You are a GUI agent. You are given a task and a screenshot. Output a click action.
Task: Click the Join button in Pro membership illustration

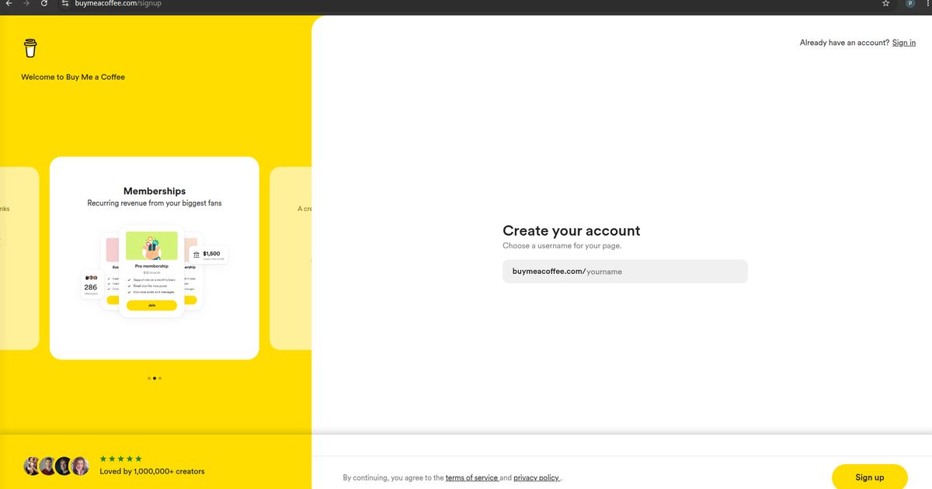(x=151, y=305)
